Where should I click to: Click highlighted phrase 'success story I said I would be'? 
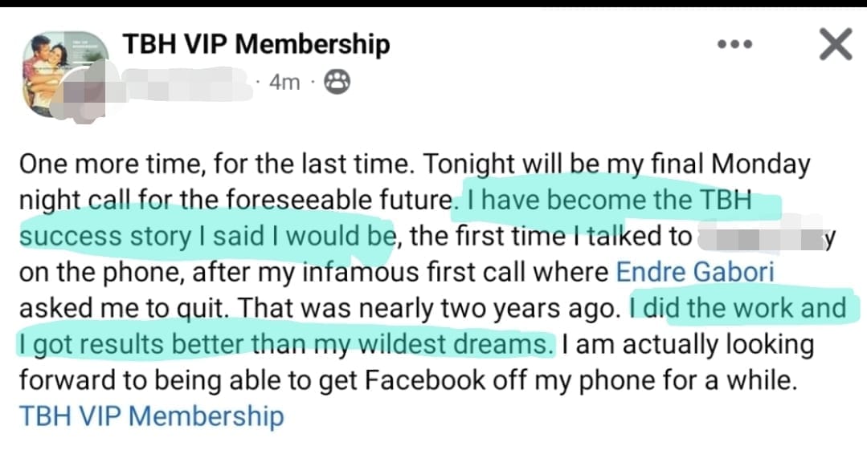click(207, 236)
